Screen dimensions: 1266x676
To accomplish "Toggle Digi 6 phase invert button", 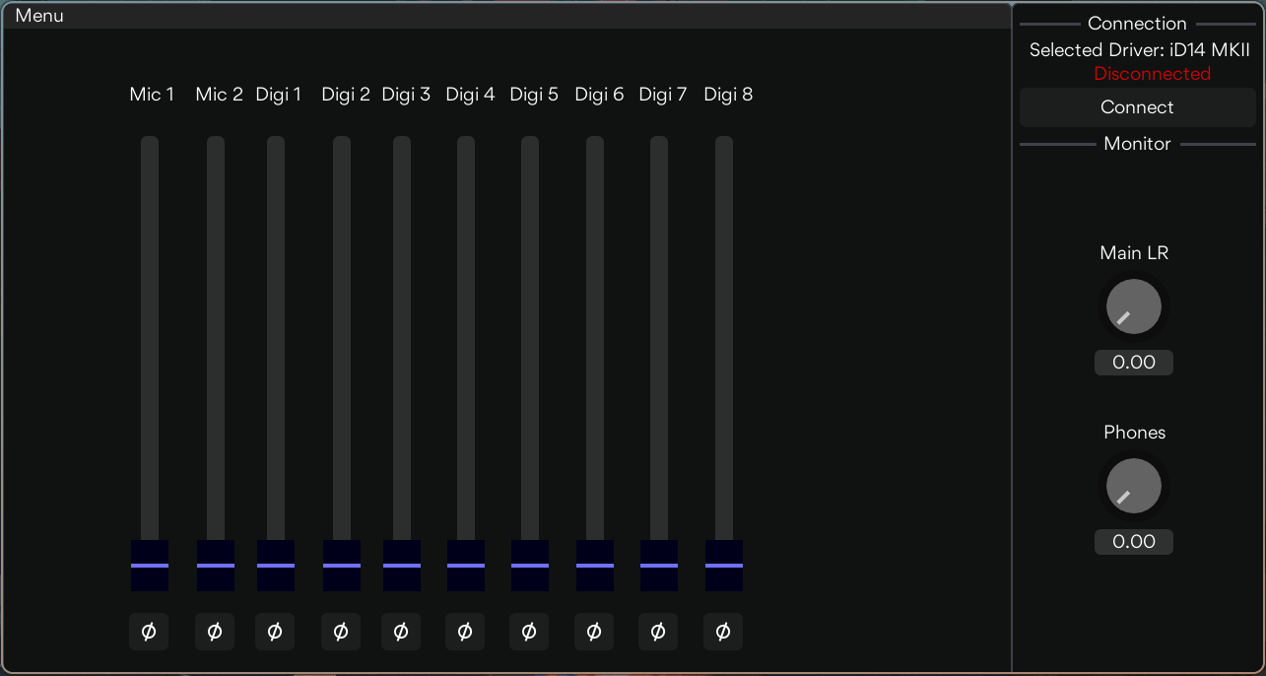I will tap(594, 632).
